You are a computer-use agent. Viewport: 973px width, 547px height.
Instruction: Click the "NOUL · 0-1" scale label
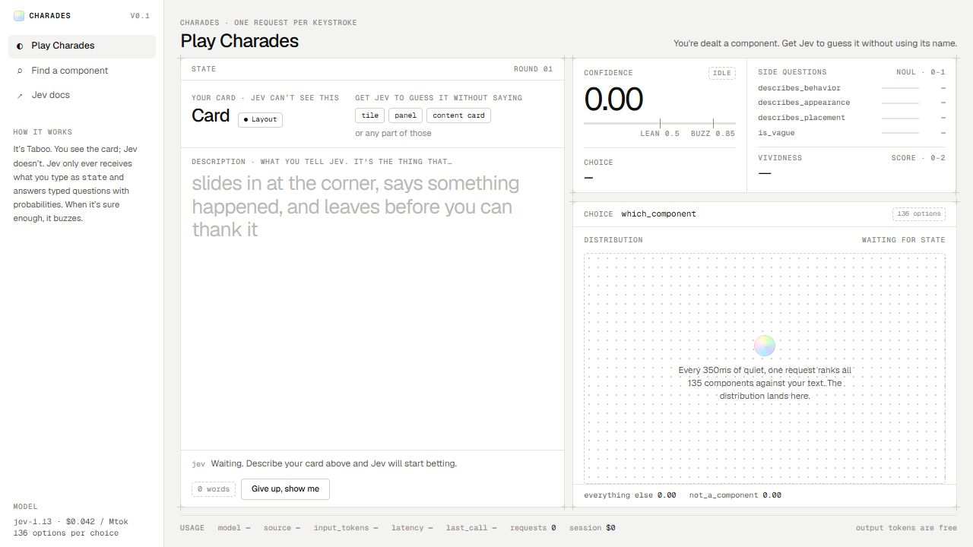tap(921, 72)
